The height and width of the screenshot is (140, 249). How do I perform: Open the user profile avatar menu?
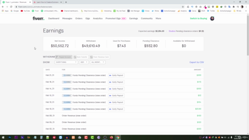pyautogui.click(x=212, y=18)
